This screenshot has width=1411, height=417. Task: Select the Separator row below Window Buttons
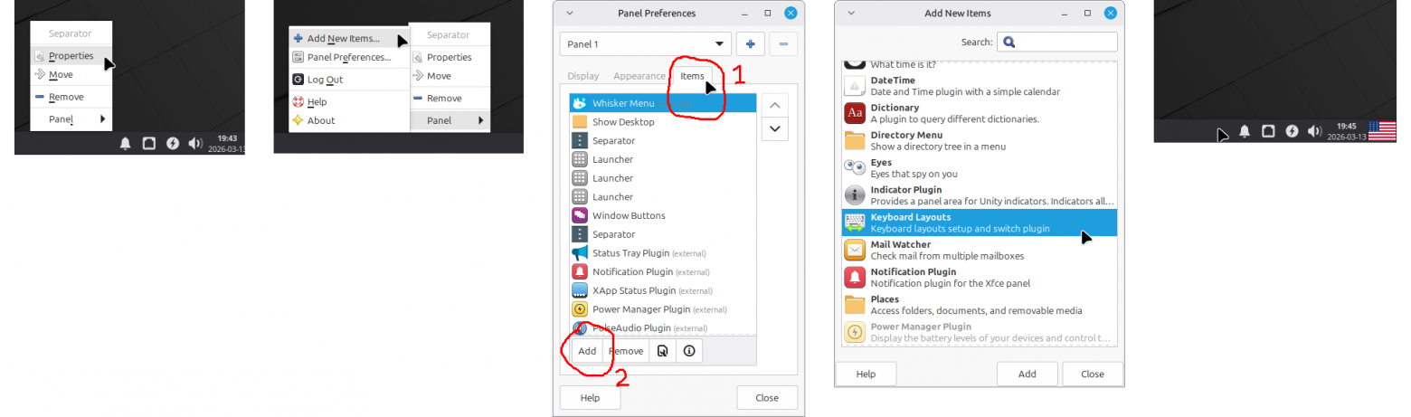[x=663, y=234]
